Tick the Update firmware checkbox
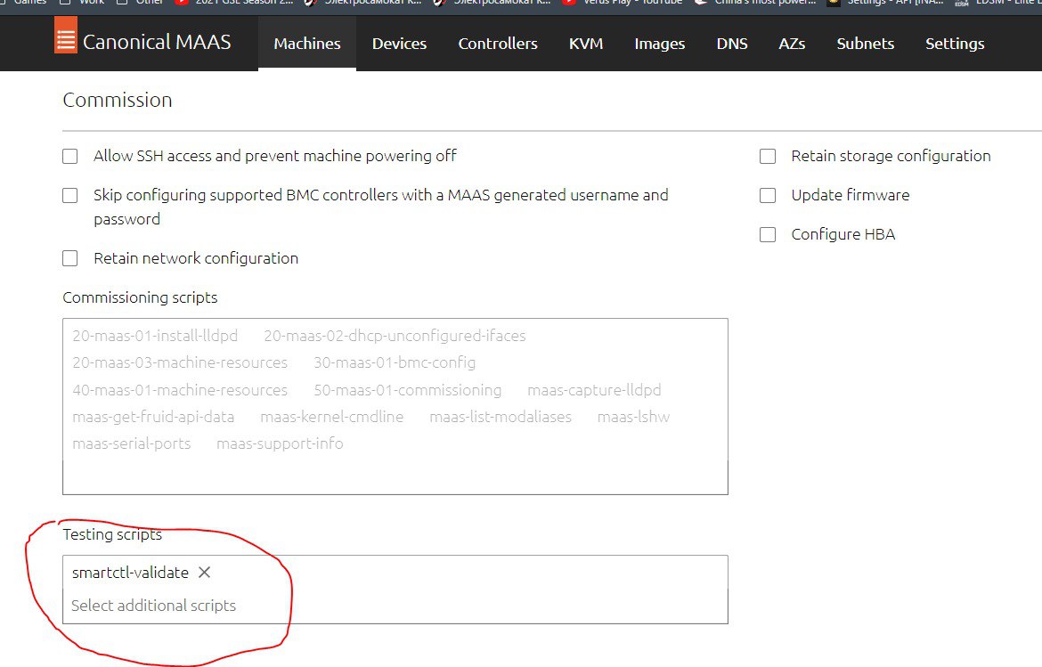1042x667 pixels. click(768, 196)
